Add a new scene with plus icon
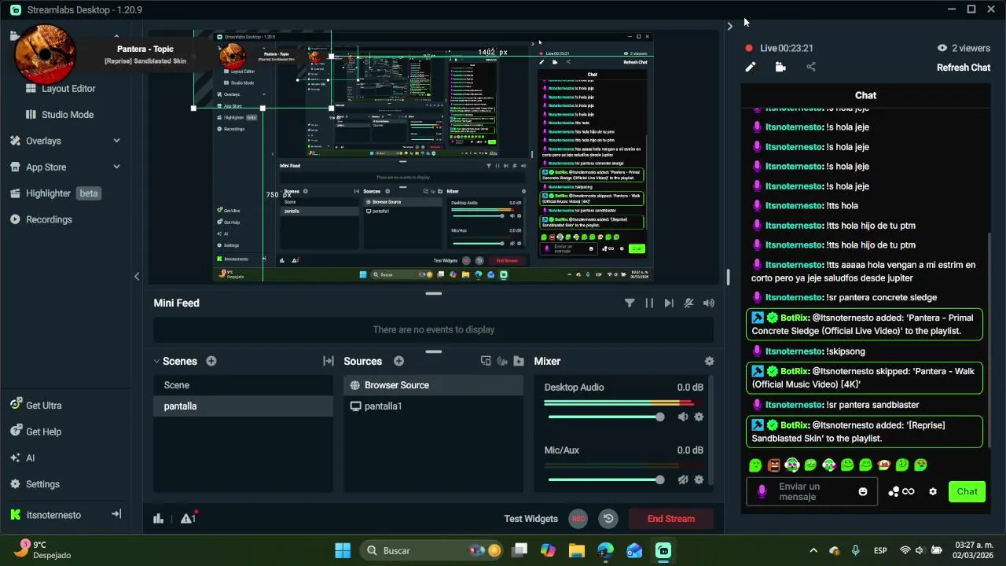The image size is (1006, 566). coord(211,361)
